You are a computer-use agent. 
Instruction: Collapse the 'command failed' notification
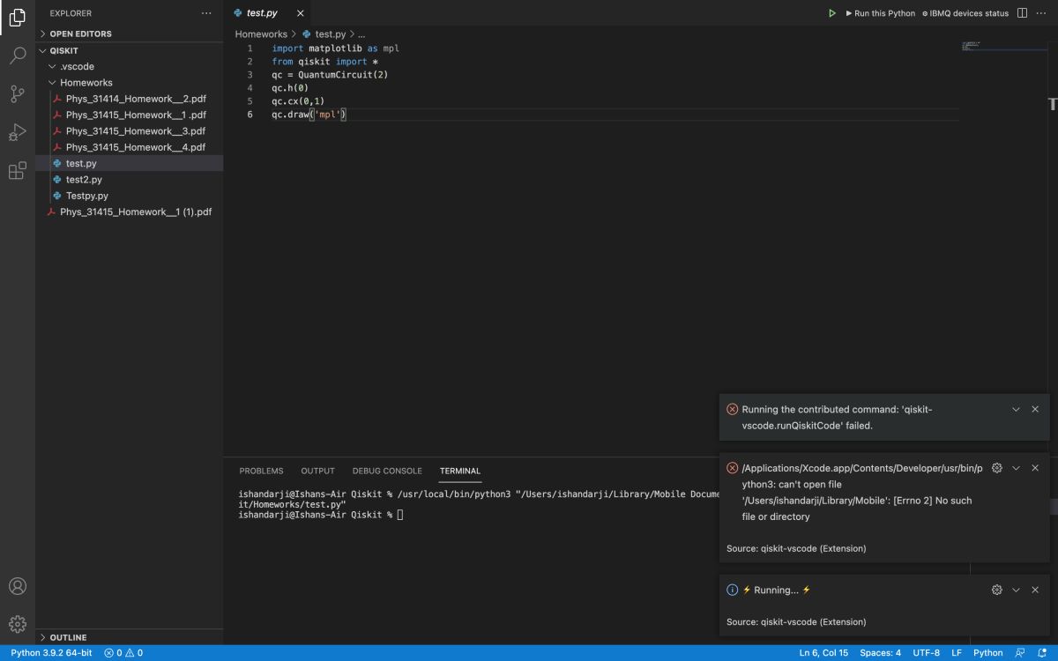pyautogui.click(x=1016, y=409)
